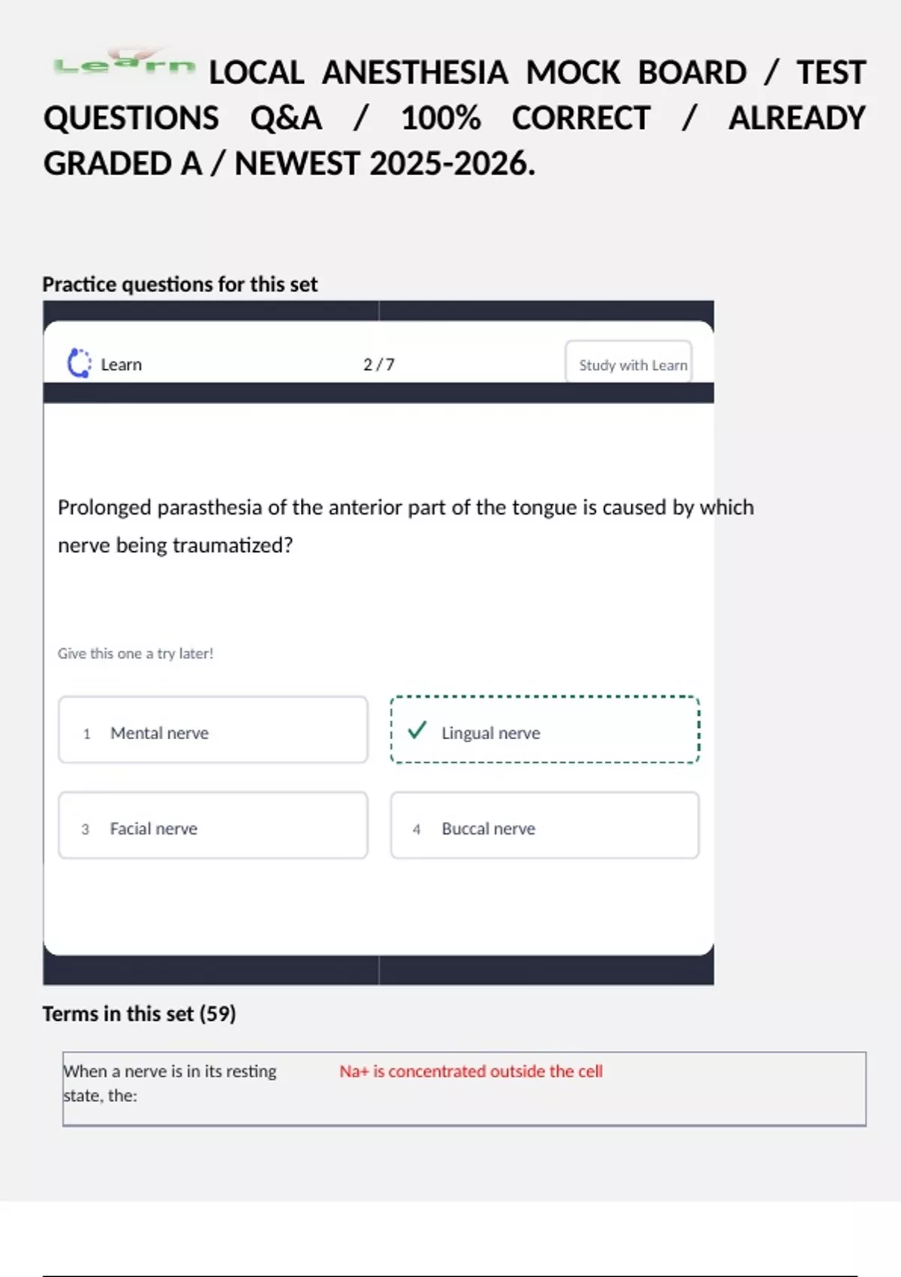Click the dark bar above the quiz card
The height and width of the screenshot is (1277, 901).
[x=378, y=310]
